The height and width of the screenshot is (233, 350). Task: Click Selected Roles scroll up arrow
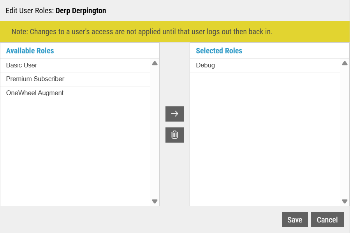345,63
